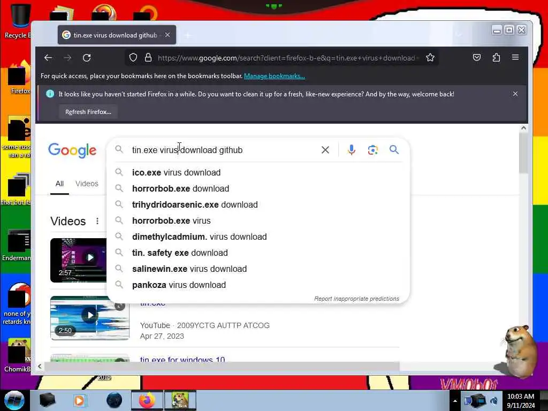
Task: Bookmark this page with the star
Action: pyautogui.click(x=430, y=58)
